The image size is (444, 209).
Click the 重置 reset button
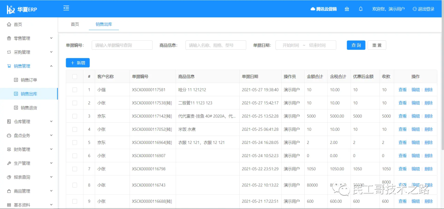click(377, 45)
